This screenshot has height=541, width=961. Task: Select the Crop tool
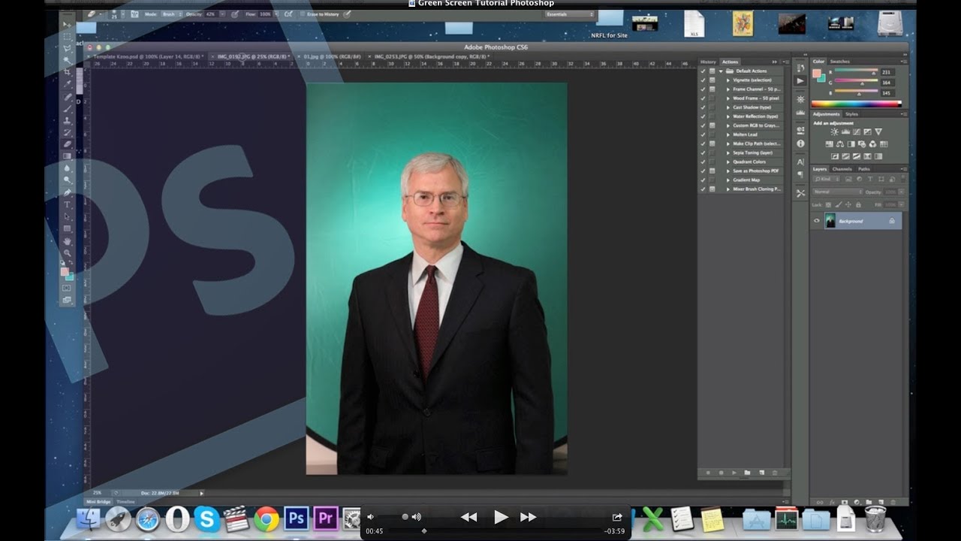(x=68, y=72)
